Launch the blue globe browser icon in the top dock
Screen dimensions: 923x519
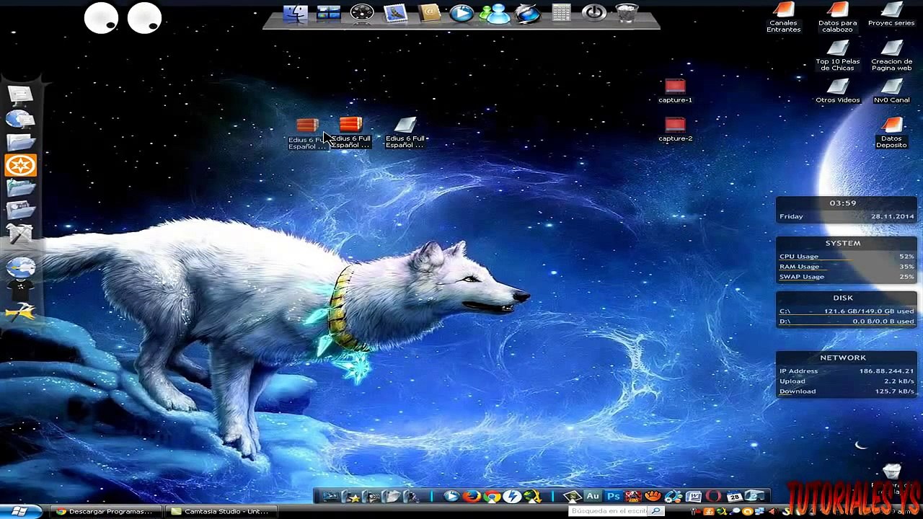click(528, 13)
